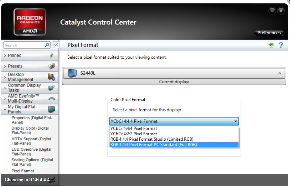290x187 pixels.
Task: Click the search magnifier icon
Action: (47, 45)
